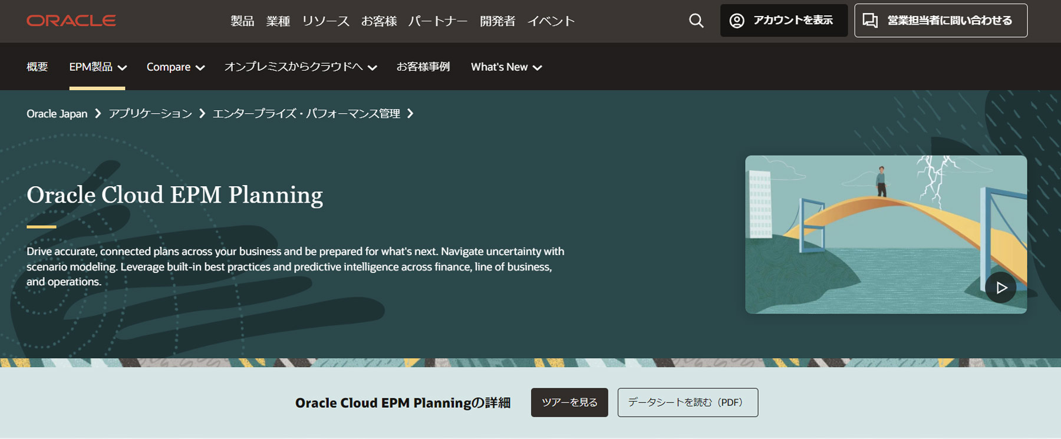Click the Oracle logo
The width and height of the screenshot is (1061, 439).
[x=71, y=21]
